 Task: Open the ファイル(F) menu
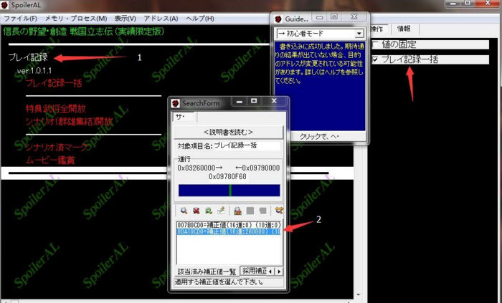tap(20, 19)
